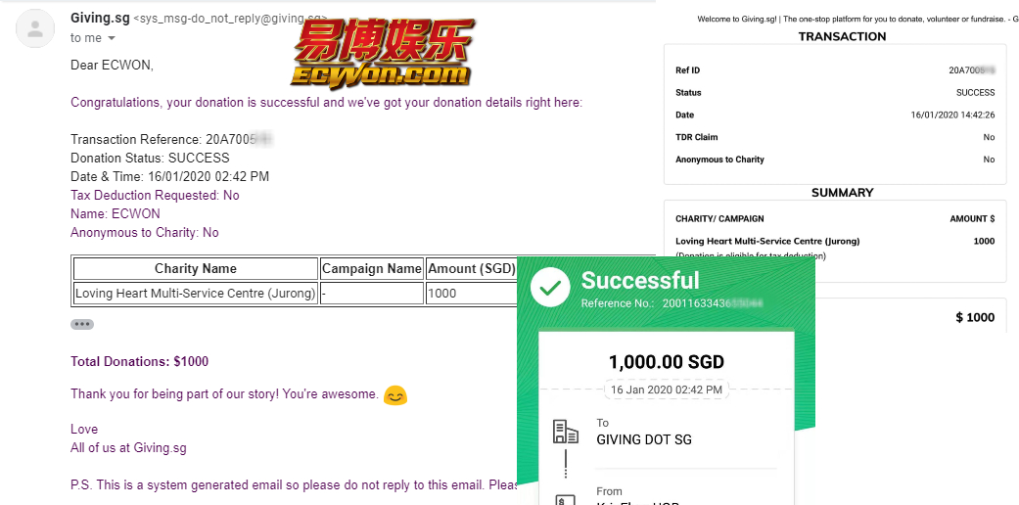Click the smiling emoji after 'You're awesome'
Screen dimensions: 1019x505
pos(395,395)
